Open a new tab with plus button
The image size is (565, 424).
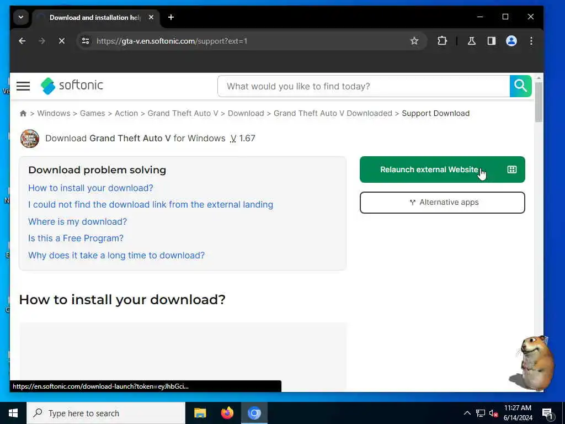(x=171, y=17)
